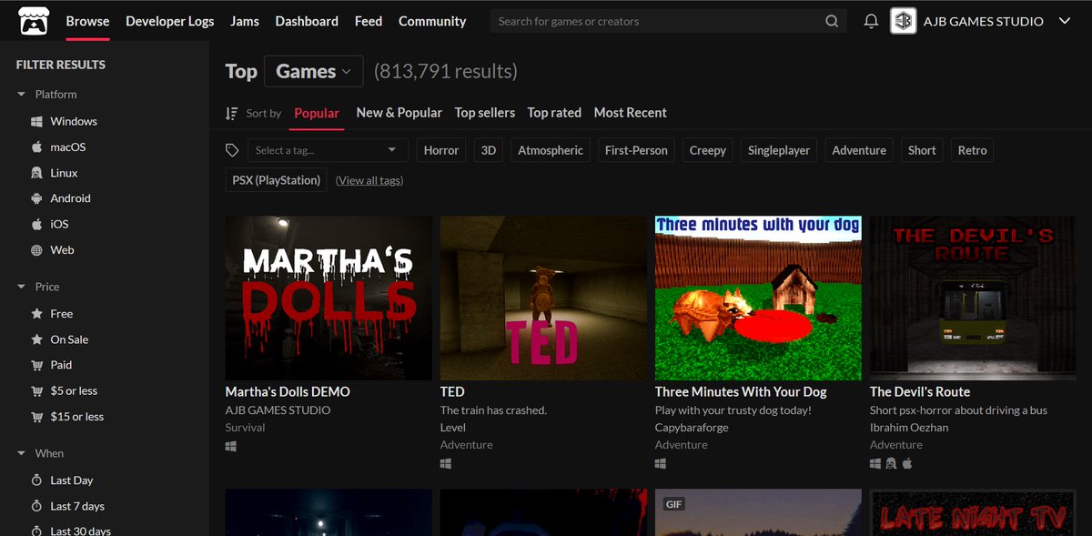Click the cart icon beside $5 or less
This screenshot has width=1092, height=536.
36,390
